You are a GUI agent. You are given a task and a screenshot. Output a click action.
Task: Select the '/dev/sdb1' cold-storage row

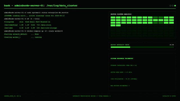tap(30, 28)
